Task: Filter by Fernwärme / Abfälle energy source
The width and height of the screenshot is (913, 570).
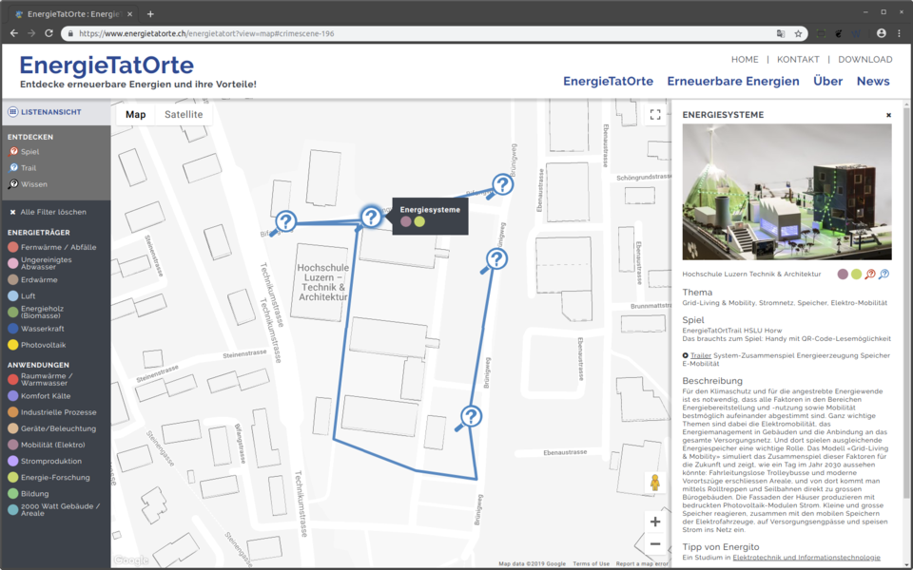Action: [51, 247]
